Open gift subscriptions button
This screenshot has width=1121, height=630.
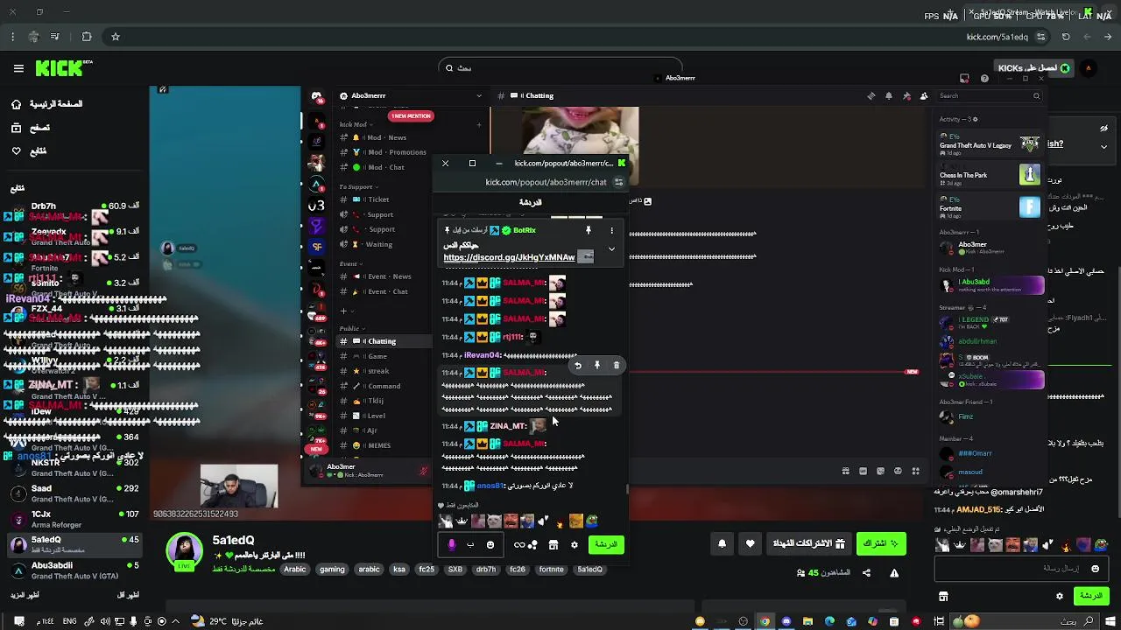pyautogui.click(x=808, y=543)
